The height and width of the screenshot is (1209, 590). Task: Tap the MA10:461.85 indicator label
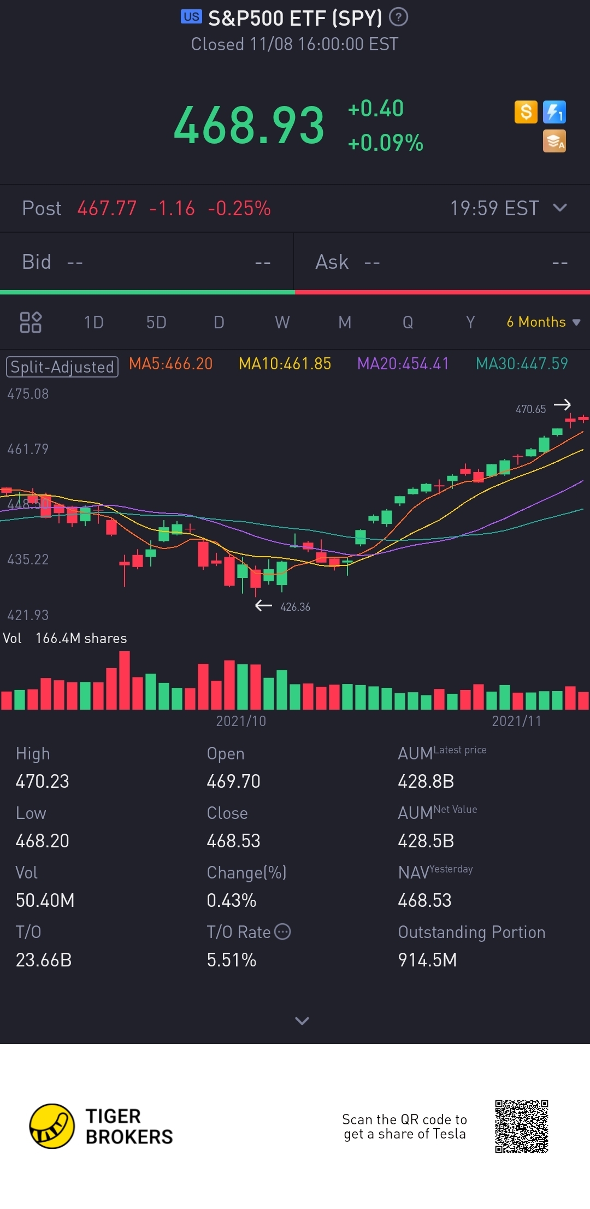[285, 364]
